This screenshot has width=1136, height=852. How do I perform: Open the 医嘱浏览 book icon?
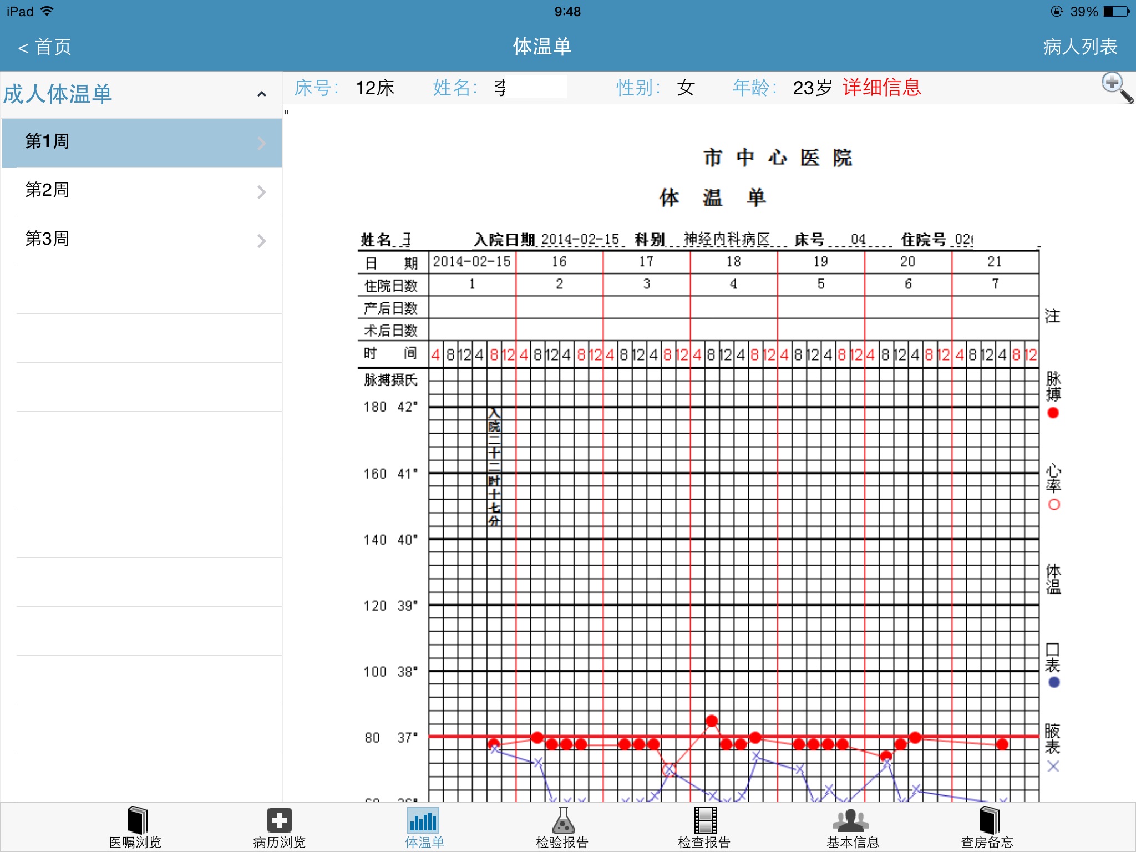coord(136,820)
